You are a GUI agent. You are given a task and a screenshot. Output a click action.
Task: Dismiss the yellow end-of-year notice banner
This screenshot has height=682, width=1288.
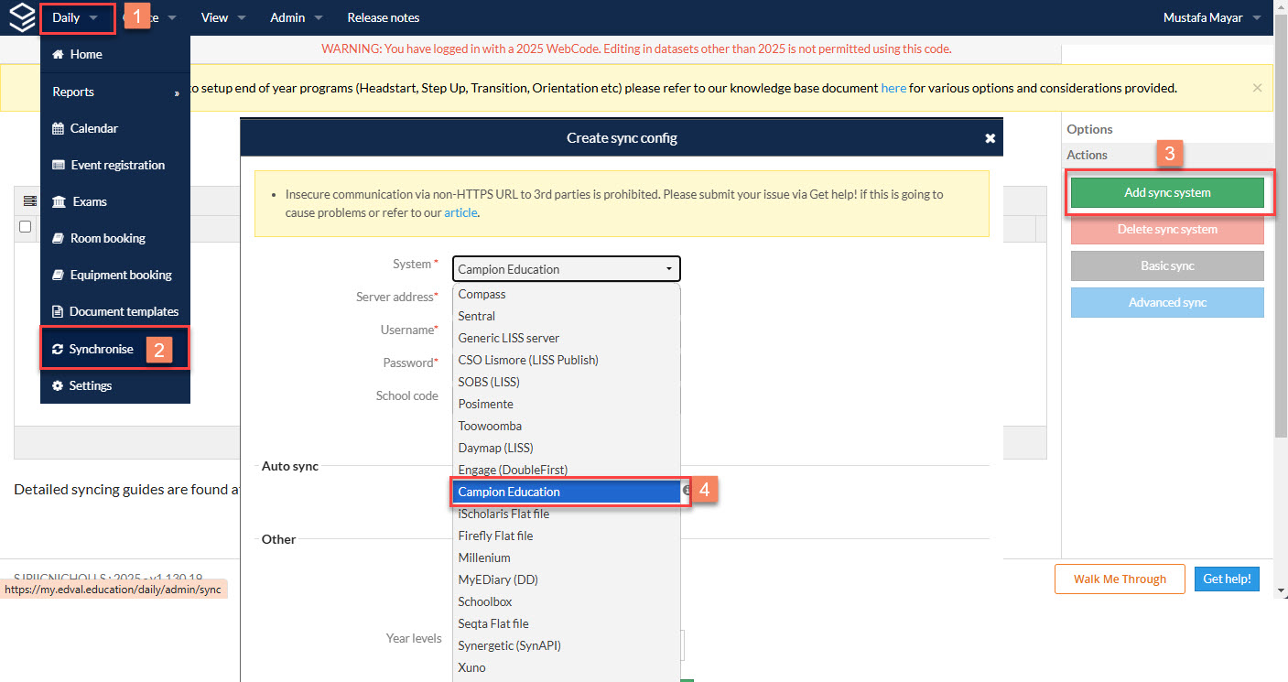coord(1257,88)
